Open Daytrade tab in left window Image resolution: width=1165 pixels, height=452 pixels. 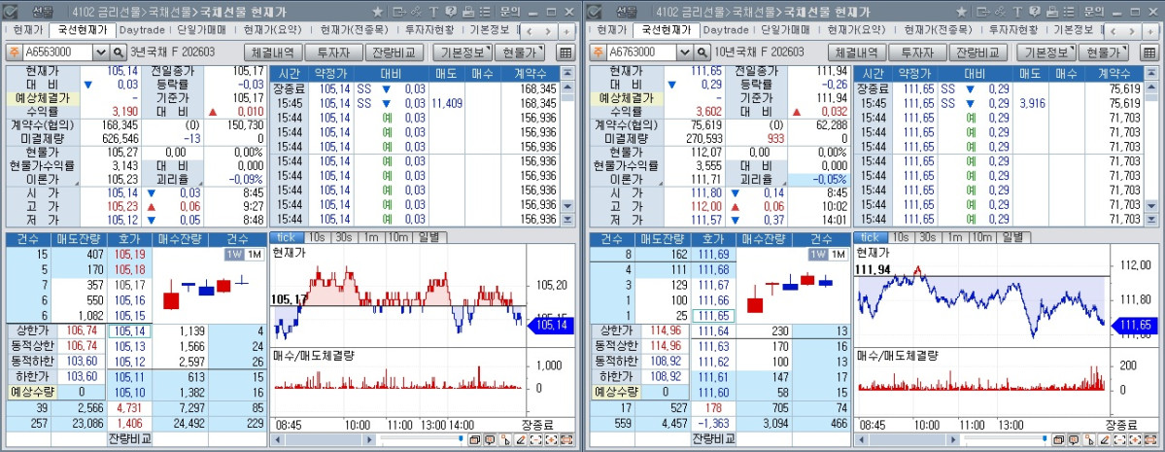(142, 30)
